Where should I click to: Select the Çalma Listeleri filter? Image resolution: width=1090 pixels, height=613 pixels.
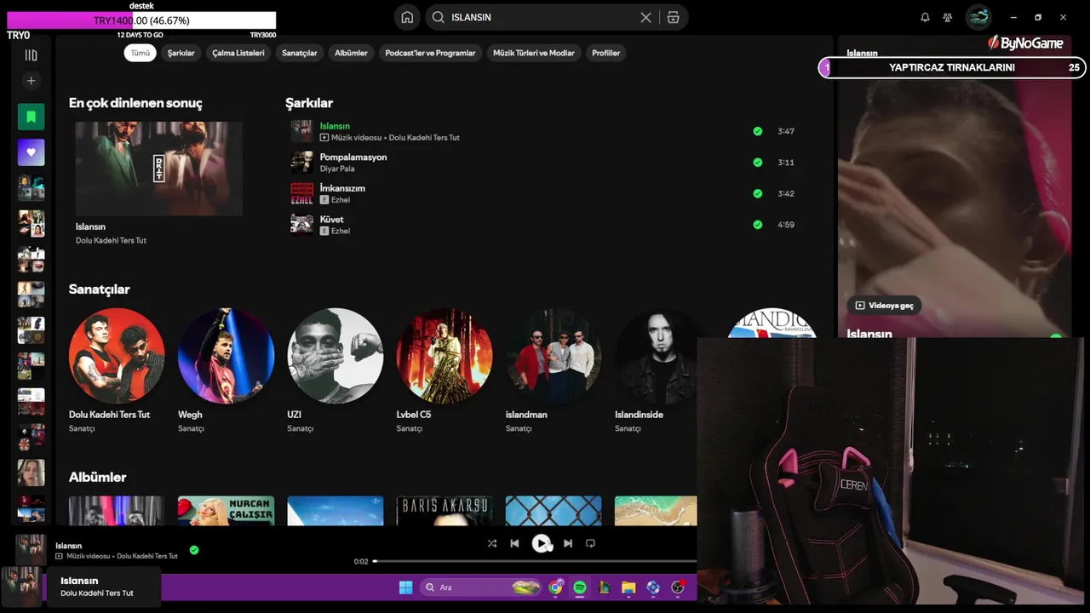[238, 53]
